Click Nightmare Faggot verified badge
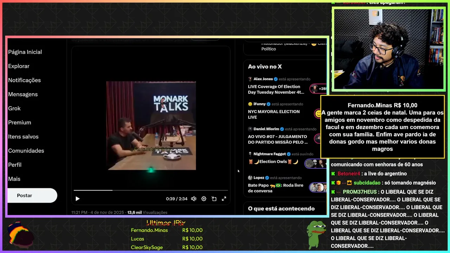This screenshot has height=253, width=450. [289, 154]
